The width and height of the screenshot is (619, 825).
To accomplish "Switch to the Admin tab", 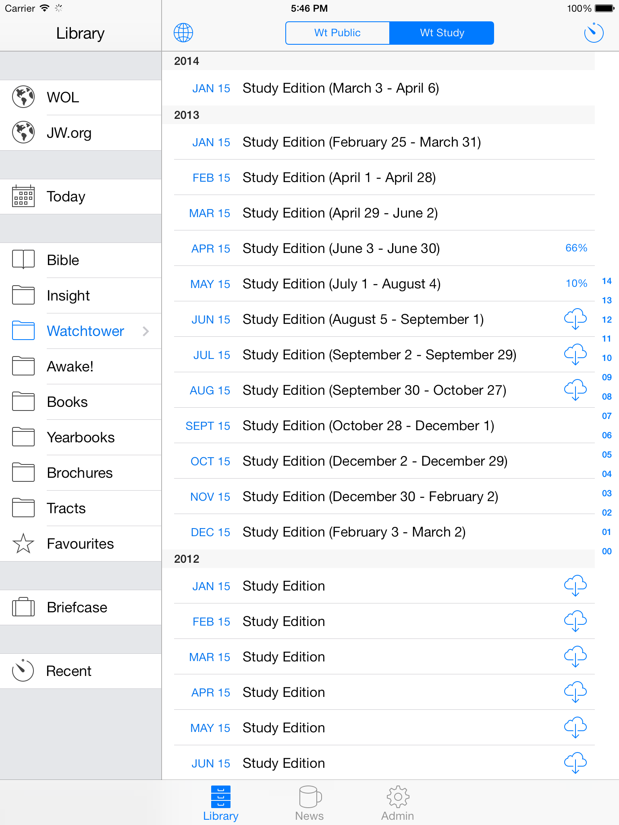I will tap(398, 803).
